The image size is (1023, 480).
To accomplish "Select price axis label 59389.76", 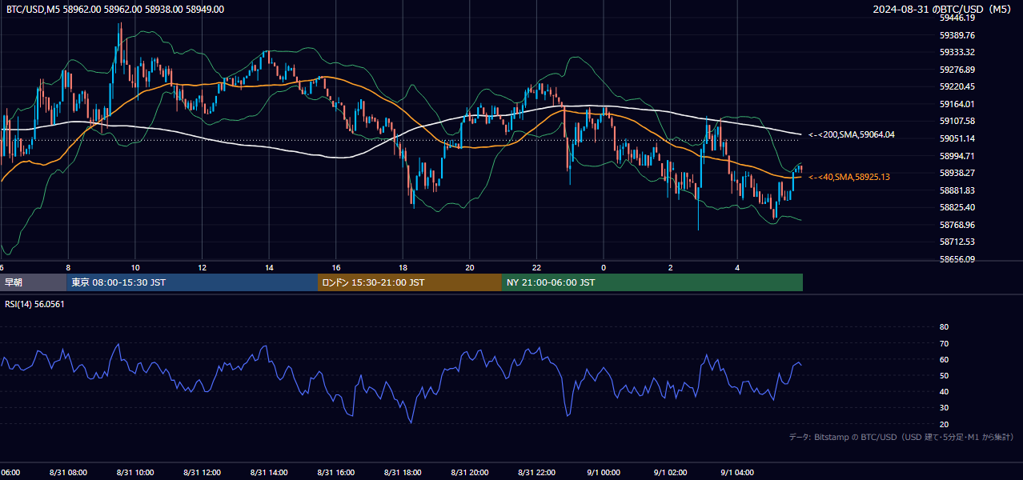I will pyautogui.click(x=957, y=35).
